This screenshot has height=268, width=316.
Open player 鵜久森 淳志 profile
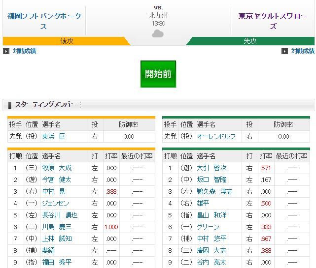(214, 192)
